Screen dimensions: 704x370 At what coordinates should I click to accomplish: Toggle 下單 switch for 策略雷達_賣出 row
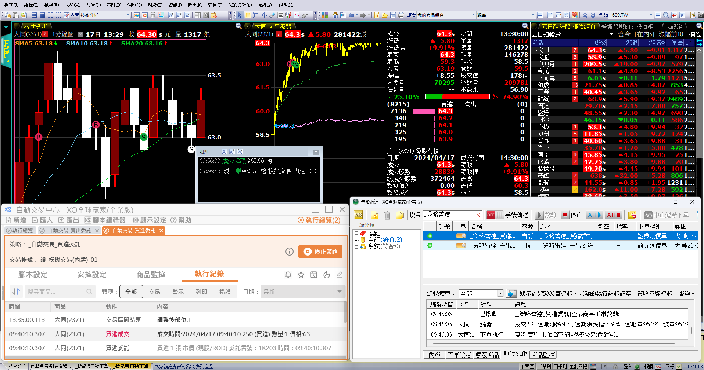point(460,245)
